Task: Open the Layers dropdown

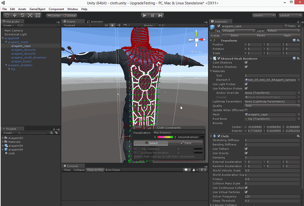Action: 264,15
